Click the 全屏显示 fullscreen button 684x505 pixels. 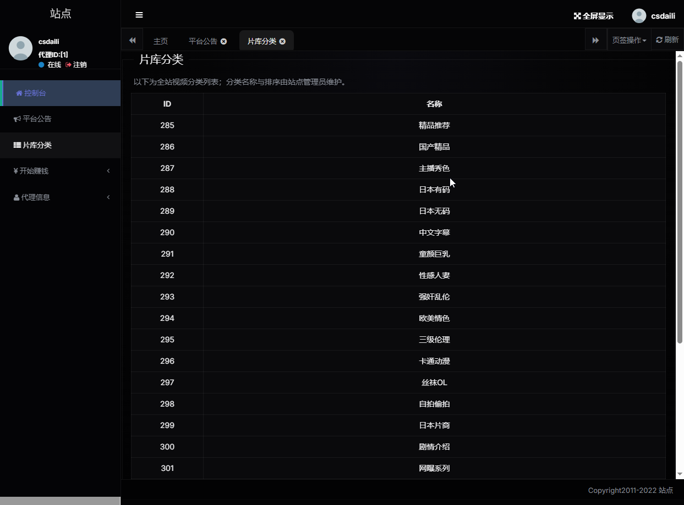[594, 16]
